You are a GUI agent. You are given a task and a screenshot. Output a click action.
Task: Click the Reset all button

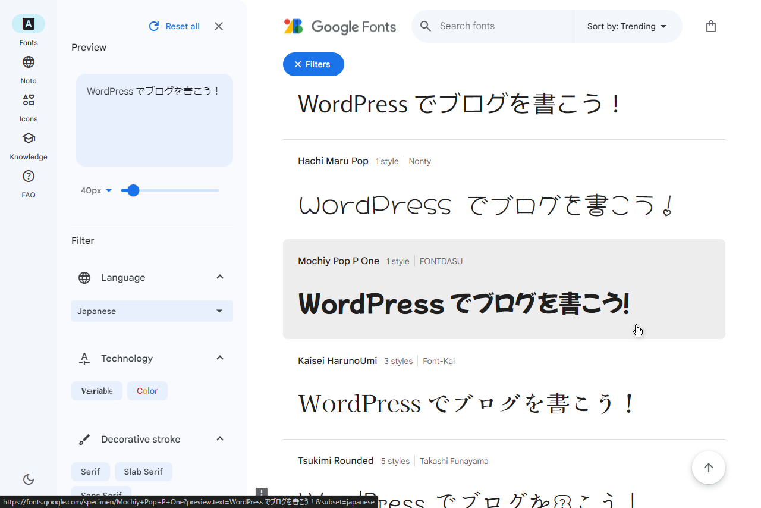(174, 26)
